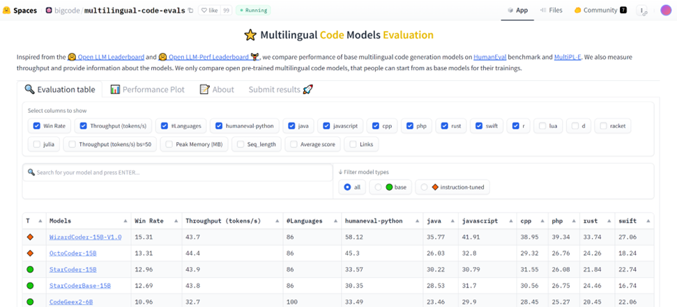Open the user profile avatar
The height and width of the screenshot is (307, 677).
[665, 10]
